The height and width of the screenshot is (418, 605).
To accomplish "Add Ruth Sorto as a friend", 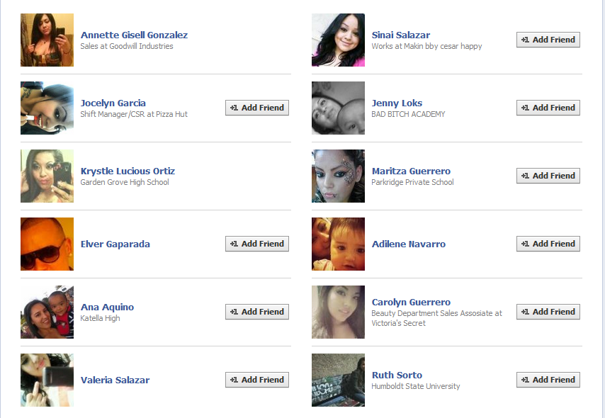I will click(548, 380).
